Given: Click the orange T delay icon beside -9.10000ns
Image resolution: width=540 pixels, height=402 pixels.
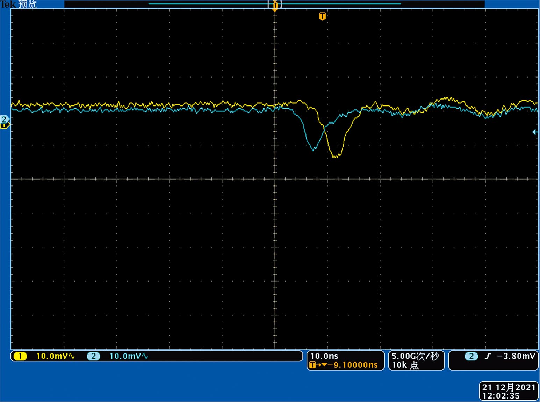Looking at the screenshot, I should click(x=313, y=365).
